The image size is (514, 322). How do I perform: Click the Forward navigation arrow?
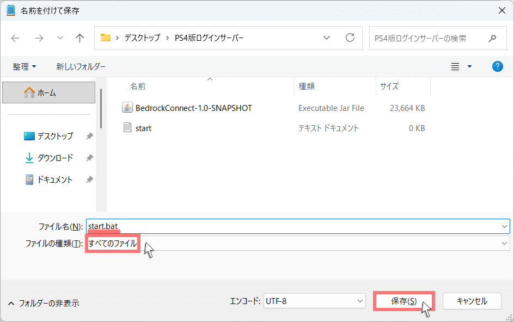tap(39, 38)
